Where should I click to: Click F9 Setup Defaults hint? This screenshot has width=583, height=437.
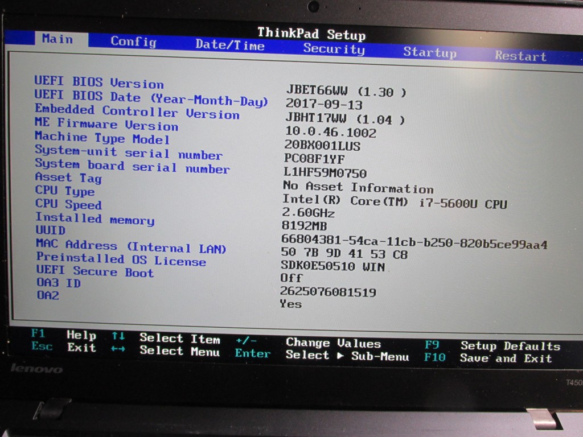(x=492, y=345)
